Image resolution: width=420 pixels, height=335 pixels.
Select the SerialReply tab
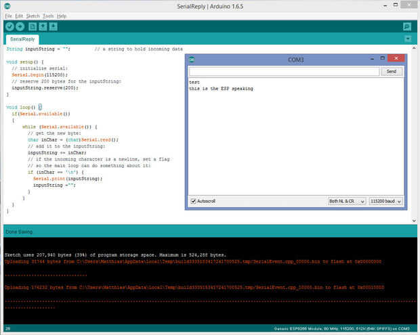coord(22,39)
